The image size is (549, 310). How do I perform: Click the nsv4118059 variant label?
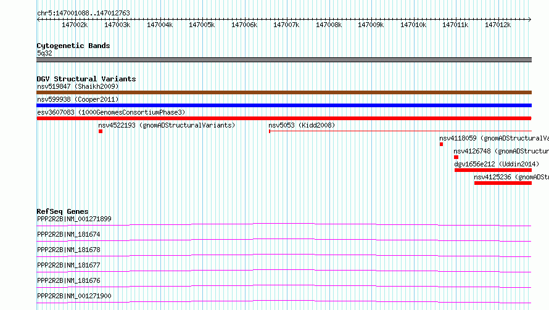click(x=494, y=138)
